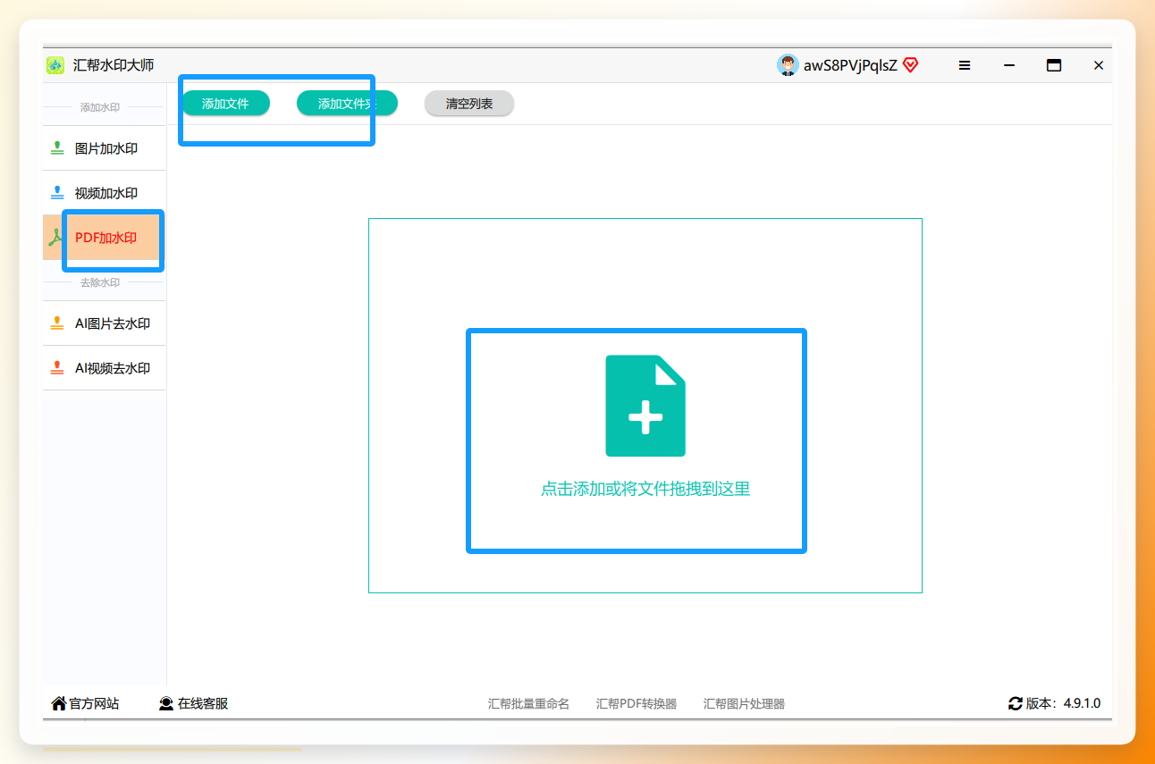Click the 汇帮水印大师 window title text
This screenshot has height=764, width=1155.
pyautogui.click(x=114, y=65)
